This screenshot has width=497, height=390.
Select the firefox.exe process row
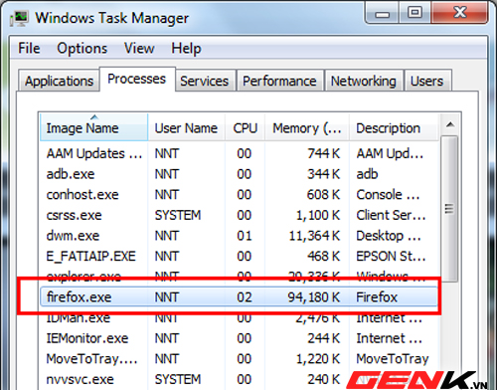(x=239, y=296)
